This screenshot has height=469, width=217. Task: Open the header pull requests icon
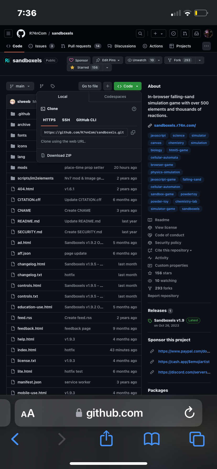(x=185, y=33)
